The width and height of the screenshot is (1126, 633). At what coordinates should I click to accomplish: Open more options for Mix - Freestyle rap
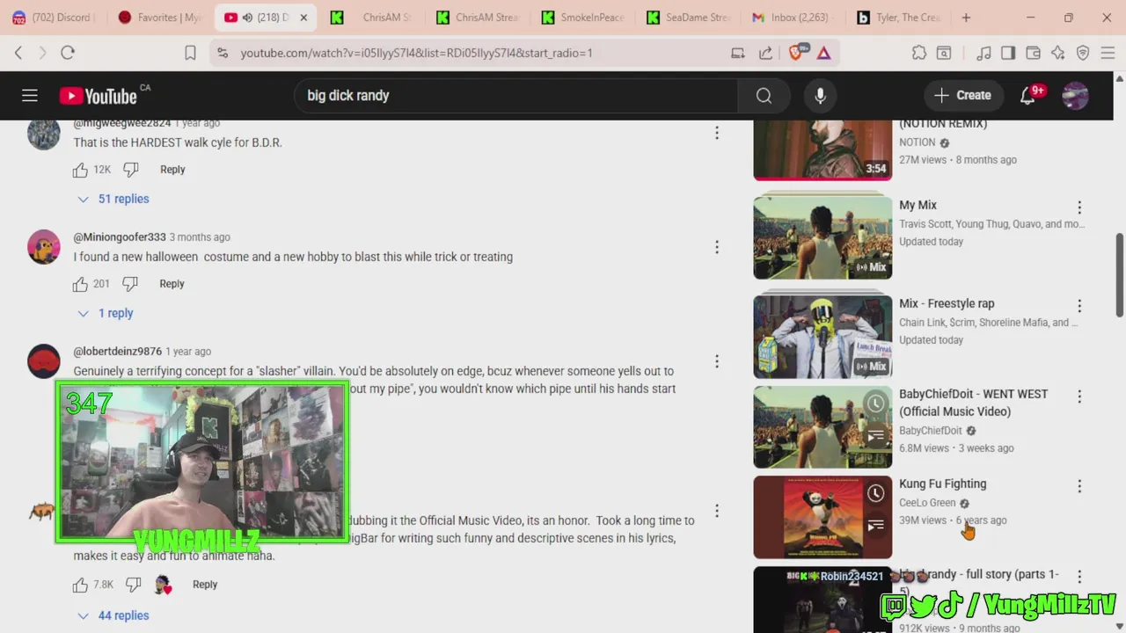tap(1079, 306)
